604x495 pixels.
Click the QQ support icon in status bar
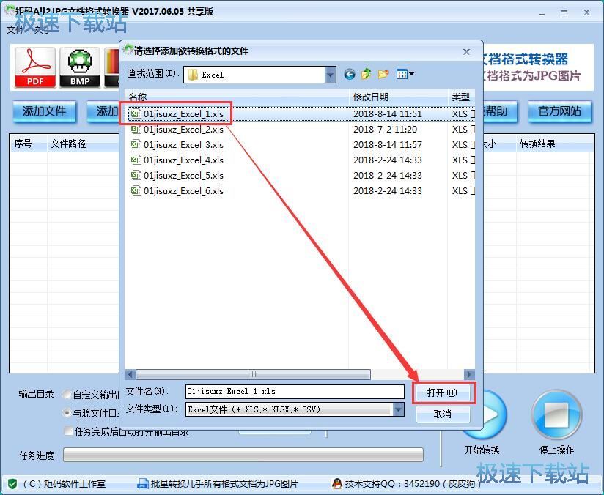[x=339, y=483]
